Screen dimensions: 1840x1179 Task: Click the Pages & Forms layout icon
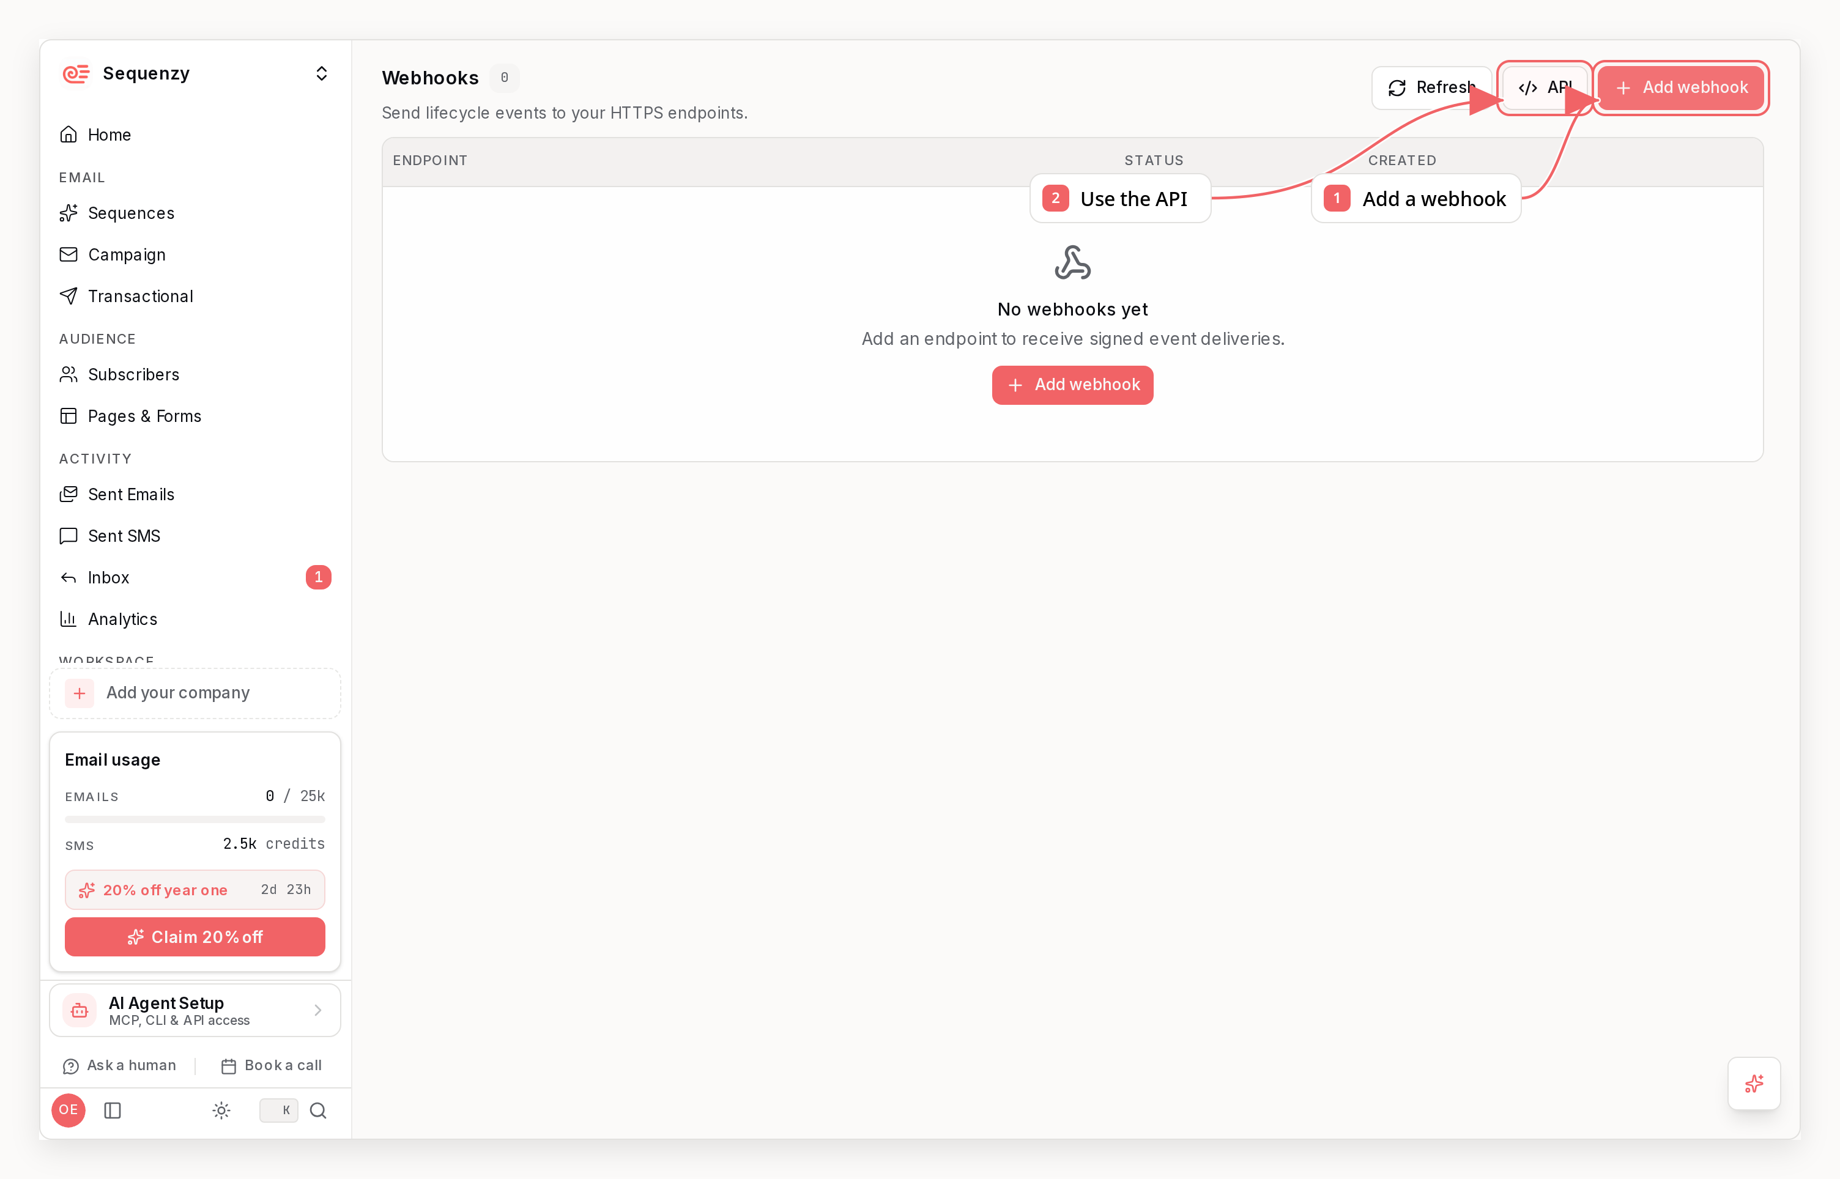point(69,416)
